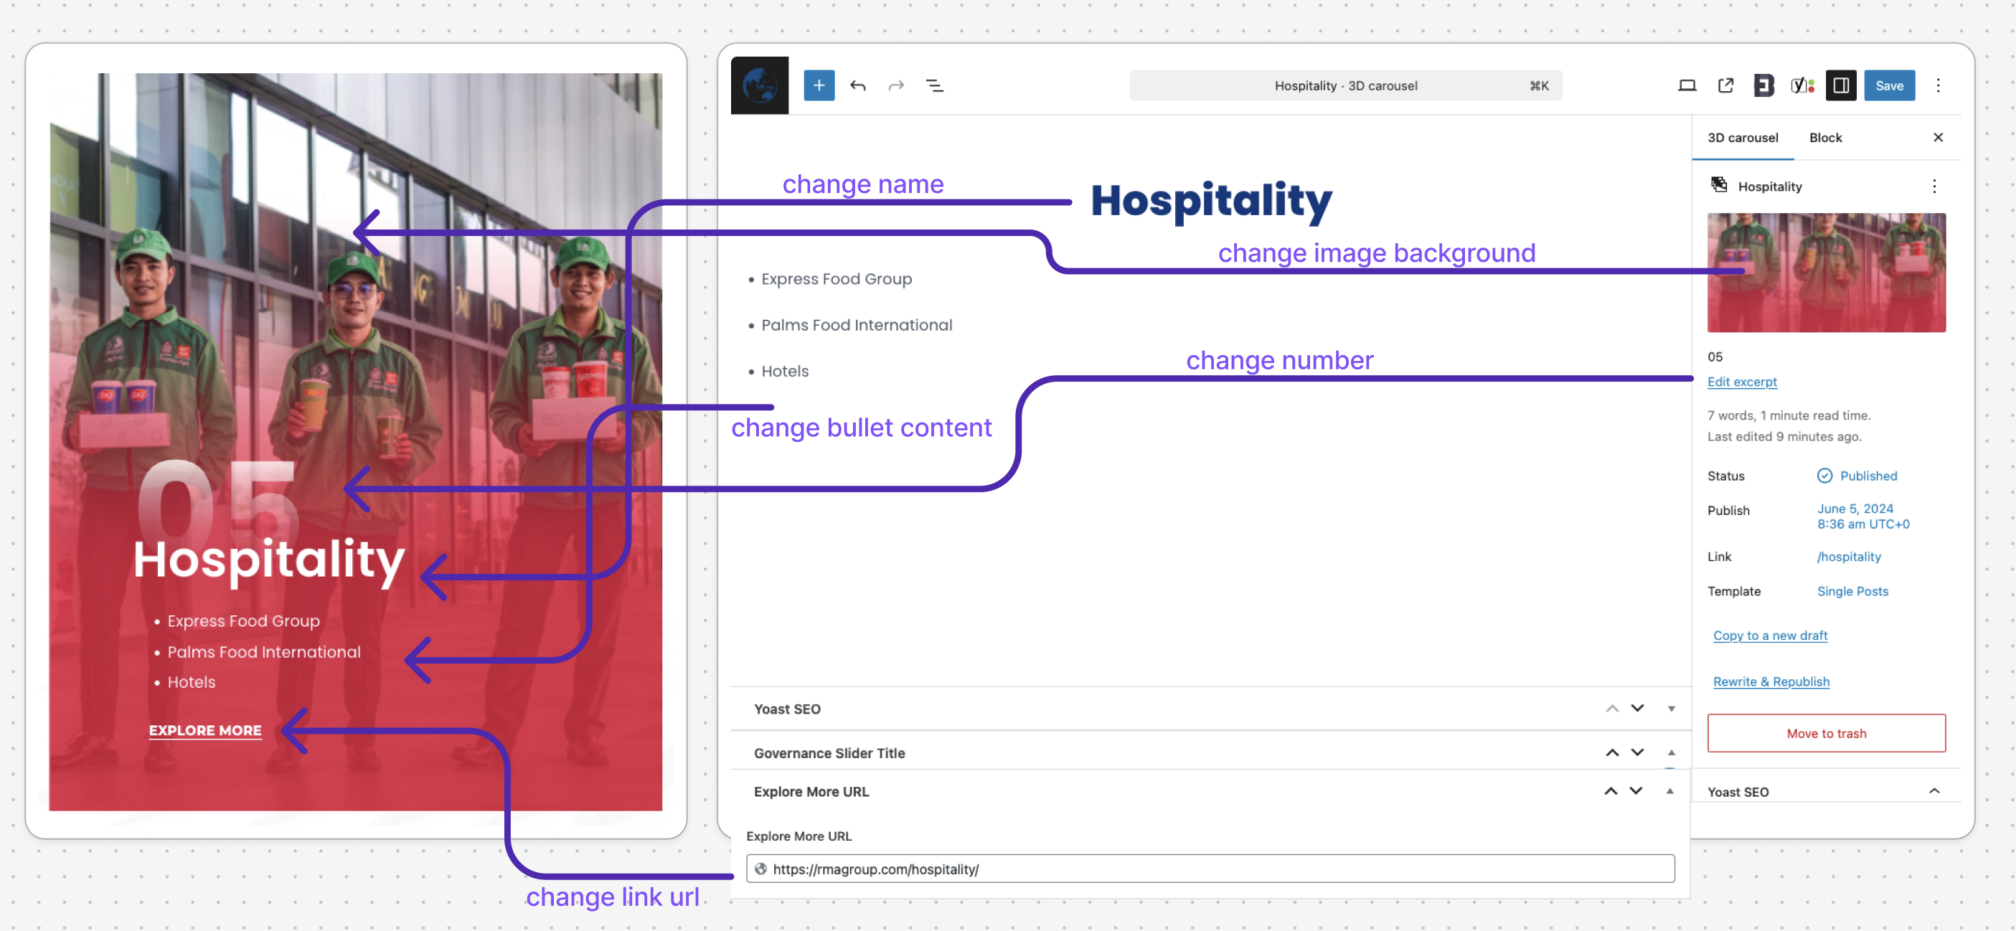This screenshot has height=931, width=2016.
Task: Click the desktop preview view icon
Action: (1687, 85)
